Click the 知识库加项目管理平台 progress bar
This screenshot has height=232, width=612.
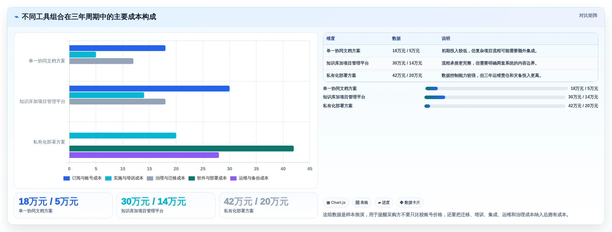495,97
